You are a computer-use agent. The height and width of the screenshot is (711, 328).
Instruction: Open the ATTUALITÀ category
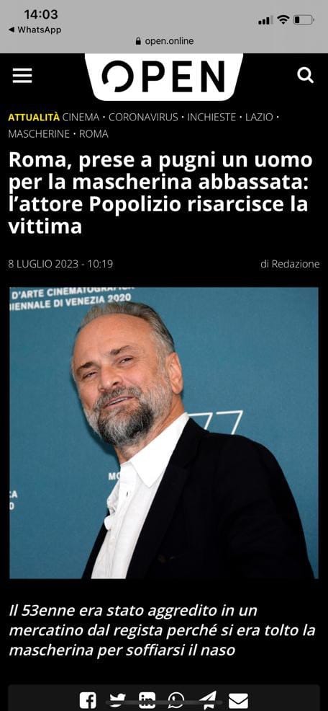tap(34, 118)
